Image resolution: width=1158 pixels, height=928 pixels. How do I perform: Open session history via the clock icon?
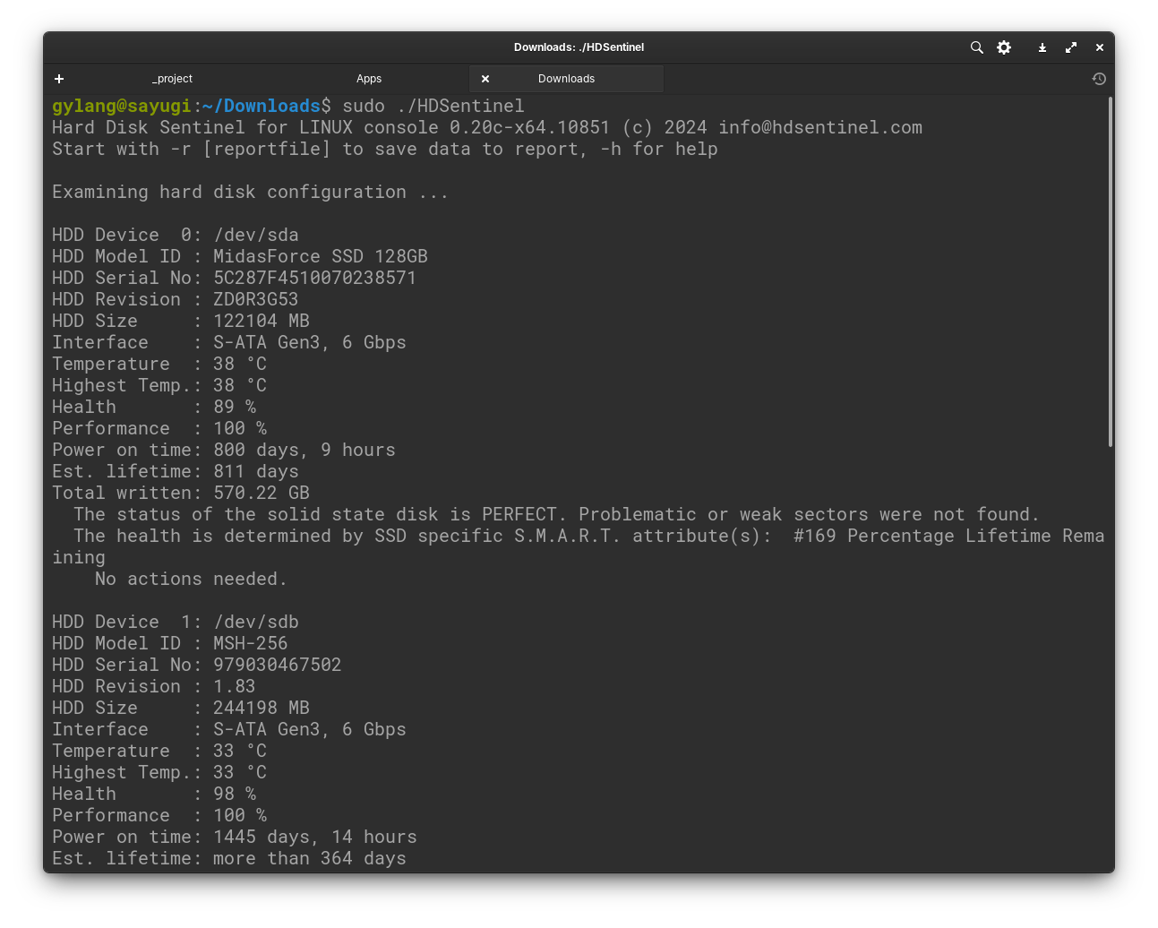[1099, 79]
